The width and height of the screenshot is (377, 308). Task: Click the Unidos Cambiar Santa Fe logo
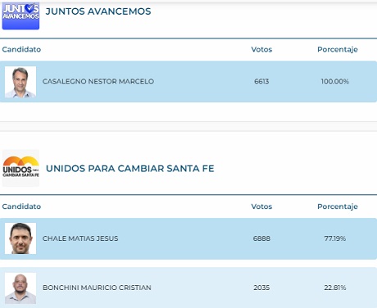(x=20, y=168)
